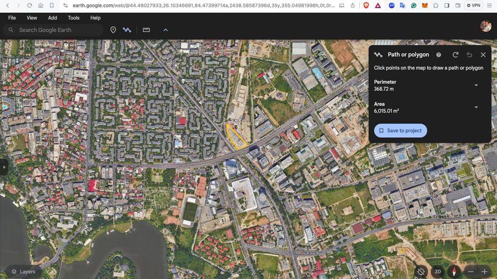Zoom out using the minus button

tap(471, 272)
